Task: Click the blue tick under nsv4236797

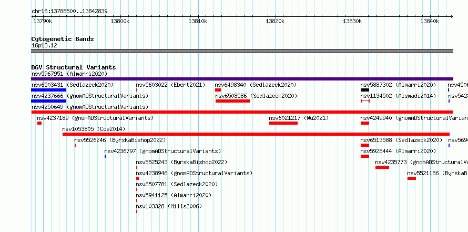Action: (x=105, y=156)
